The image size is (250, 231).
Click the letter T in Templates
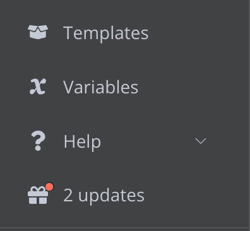[x=68, y=33]
